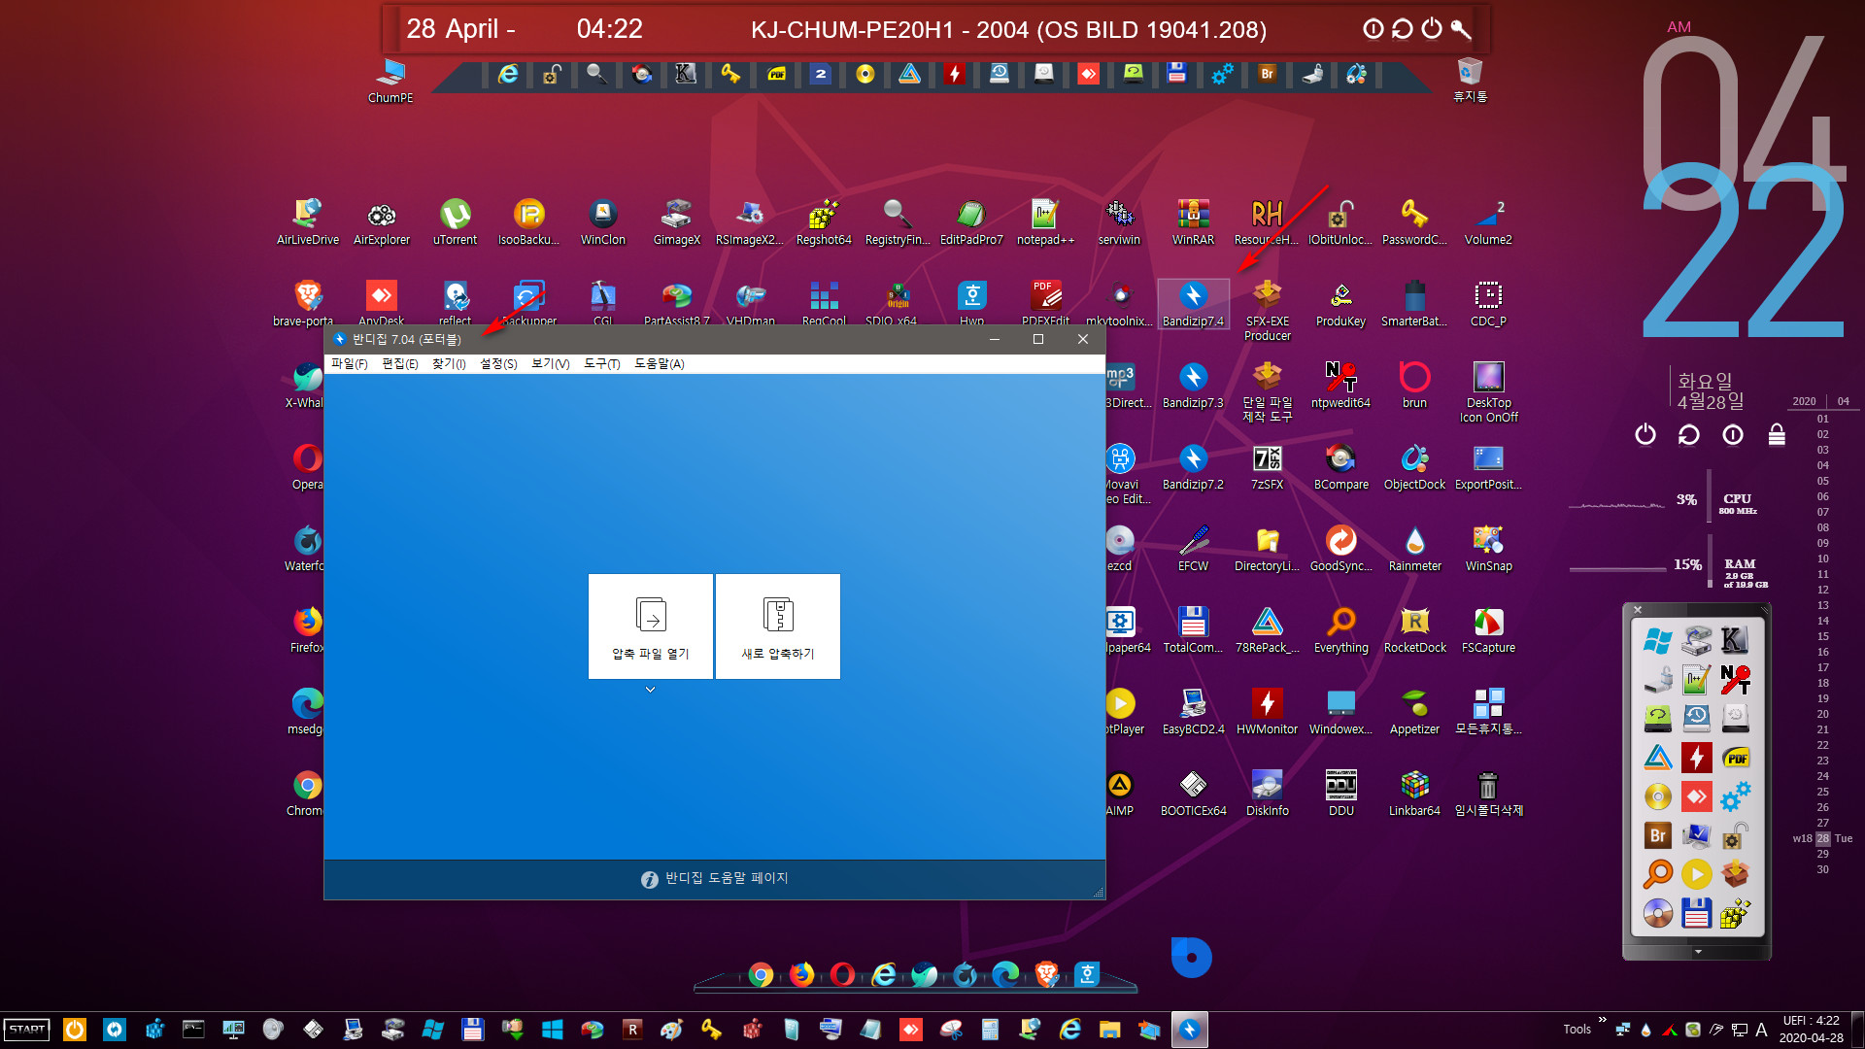
Task: Launch notepad++ from the desktop
Action: coord(1045,221)
